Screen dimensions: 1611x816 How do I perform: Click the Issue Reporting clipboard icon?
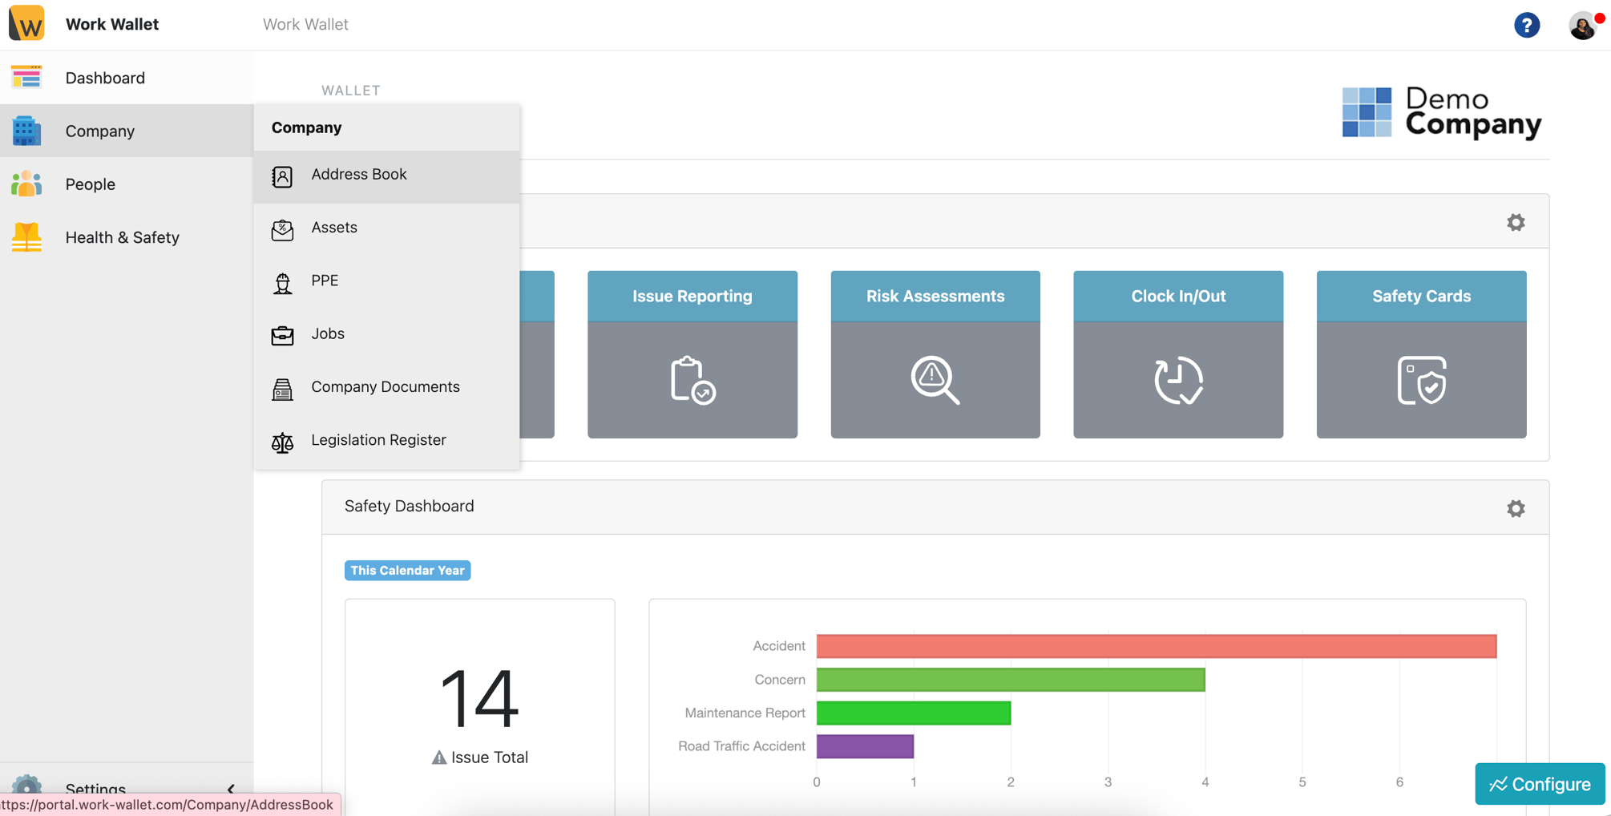pyautogui.click(x=692, y=380)
